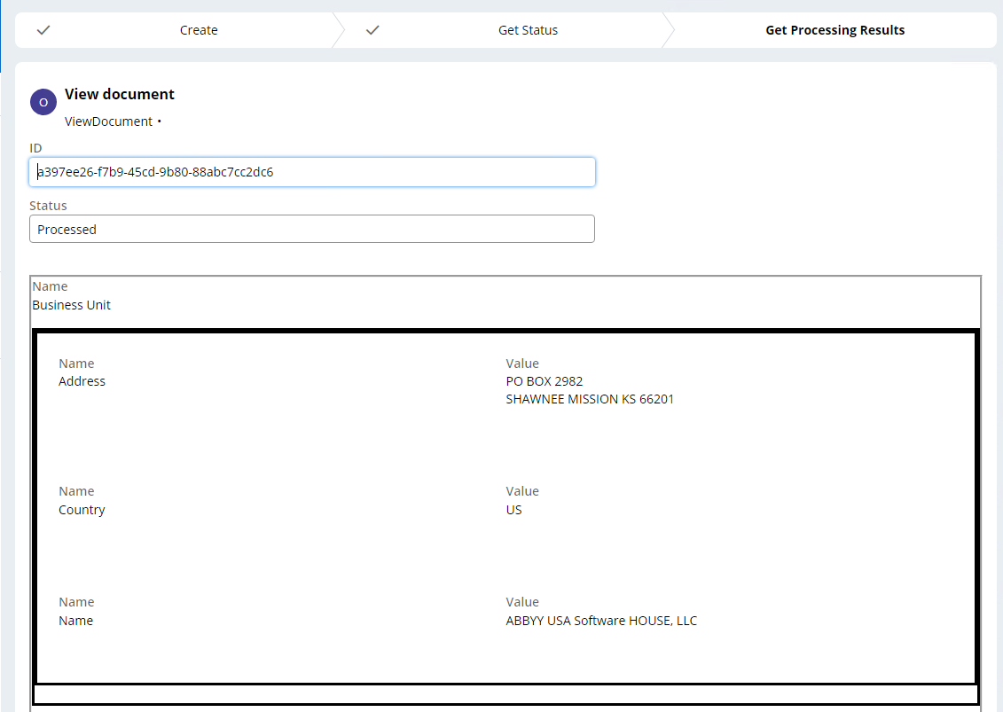The width and height of the screenshot is (1003, 712).
Task: Click the ID field label
Action: click(35, 148)
